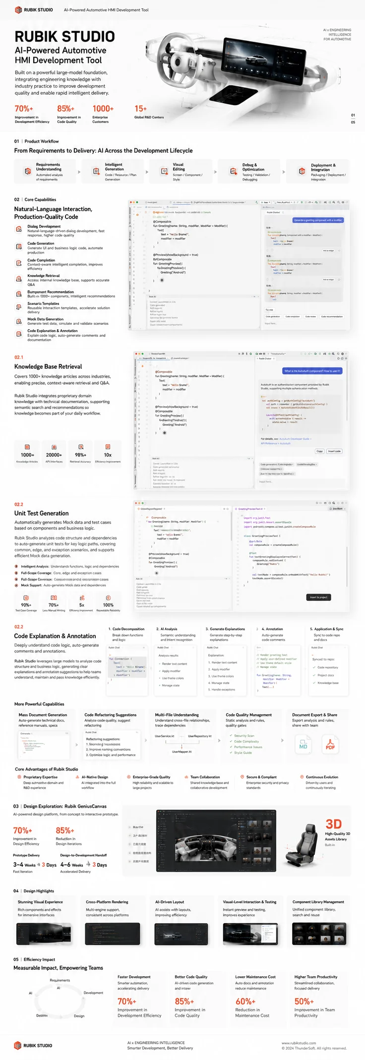Click the MD document export icon
The height and width of the screenshot is (1060, 365).
[x=303, y=744]
